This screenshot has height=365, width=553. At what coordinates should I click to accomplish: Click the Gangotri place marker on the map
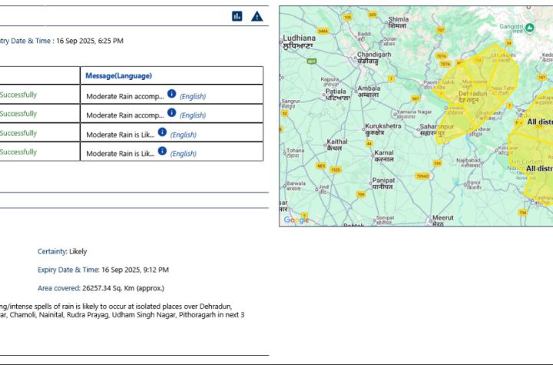tap(529, 28)
